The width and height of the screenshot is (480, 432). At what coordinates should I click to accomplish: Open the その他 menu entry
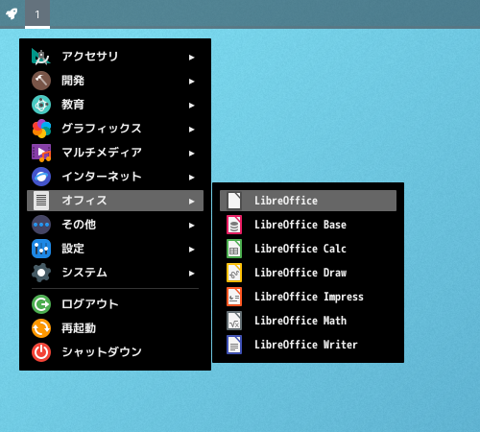(115, 225)
